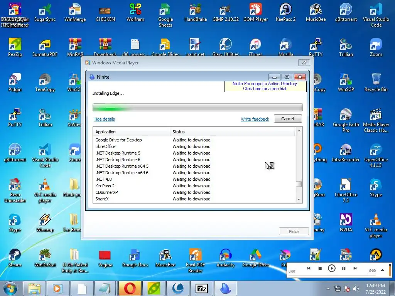Pause playback in the mini player
The image size is (395, 296).
click(344, 268)
